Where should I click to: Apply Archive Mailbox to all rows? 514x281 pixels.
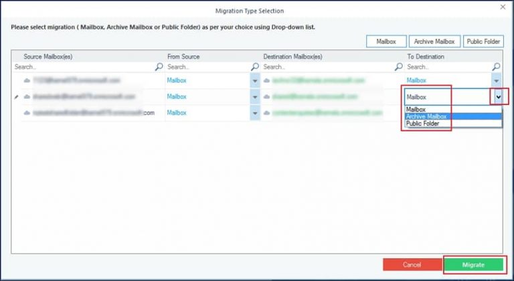coord(434,41)
